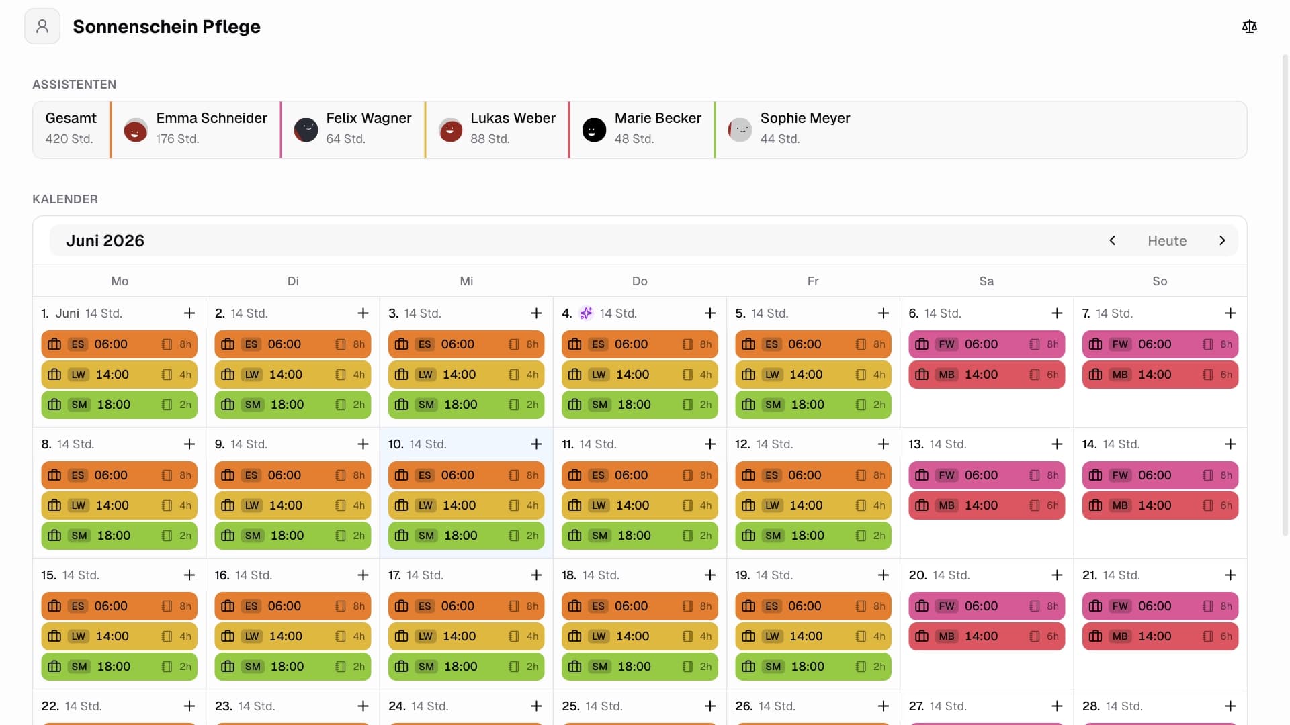Add a shift on June 4

tap(709, 313)
